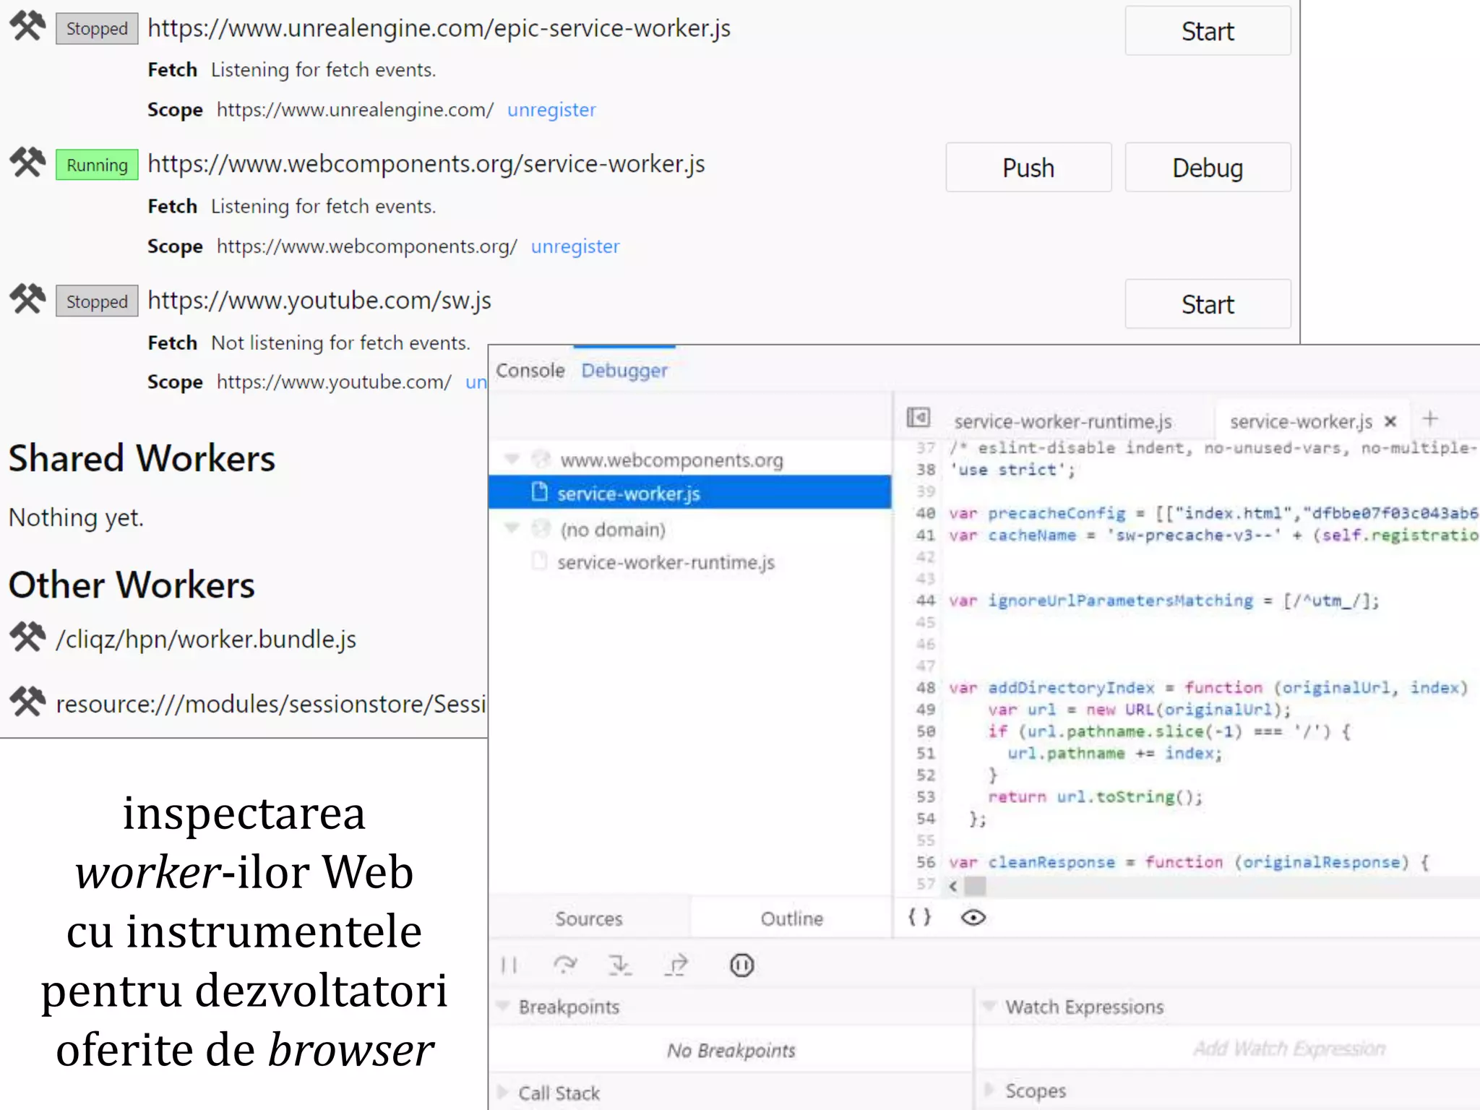Toggle the pause on exceptions icon

coord(741,965)
